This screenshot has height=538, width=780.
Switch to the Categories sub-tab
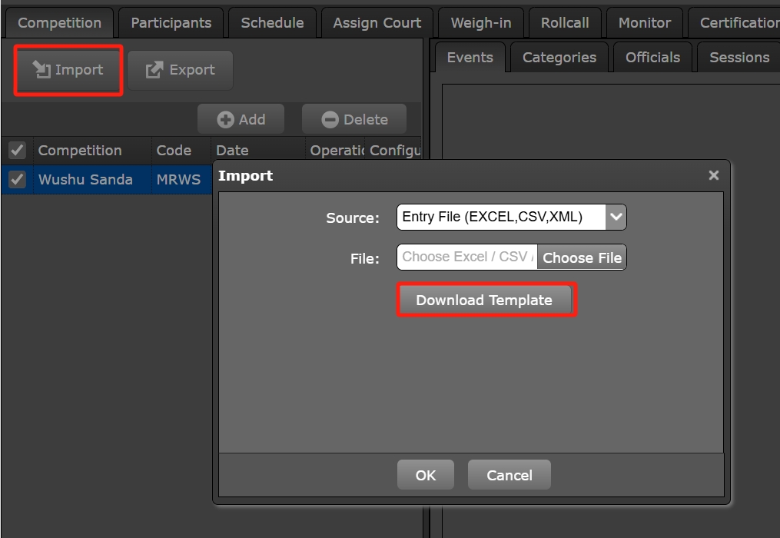click(559, 57)
